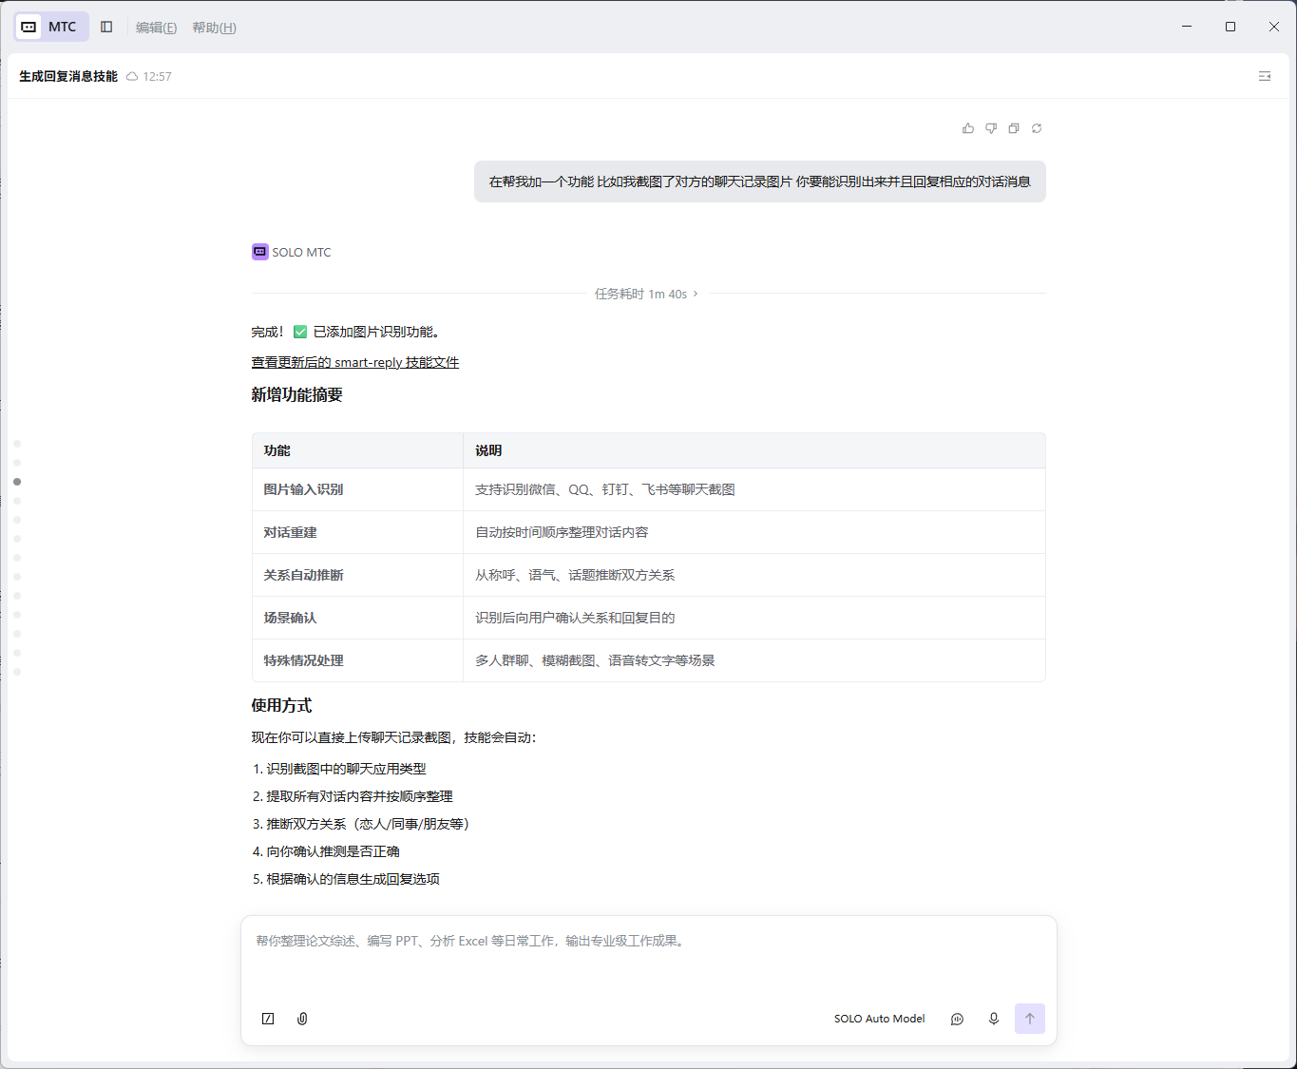This screenshot has width=1297, height=1069.
Task: Click table cell 特殊情况处理
Action: pyautogui.click(x=357, y=660)
